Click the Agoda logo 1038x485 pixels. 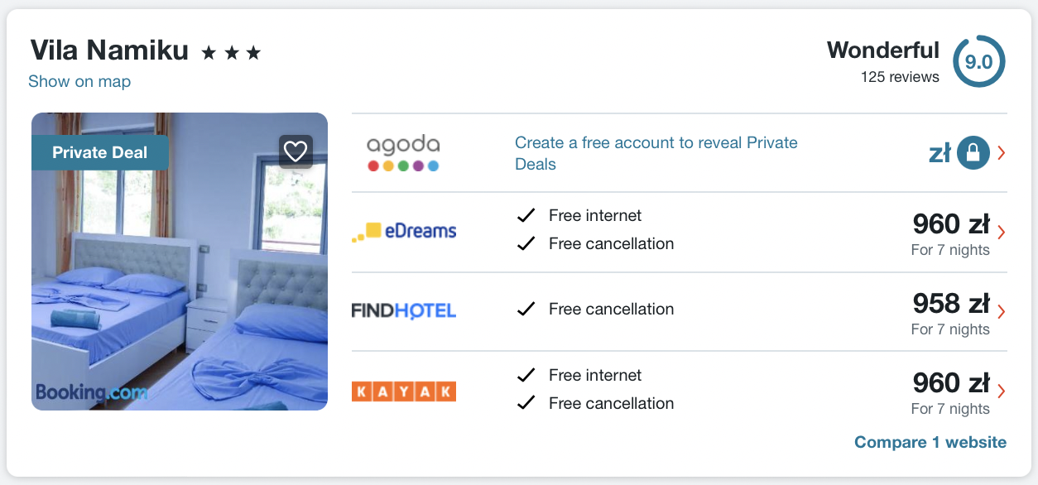pos(403,153)
